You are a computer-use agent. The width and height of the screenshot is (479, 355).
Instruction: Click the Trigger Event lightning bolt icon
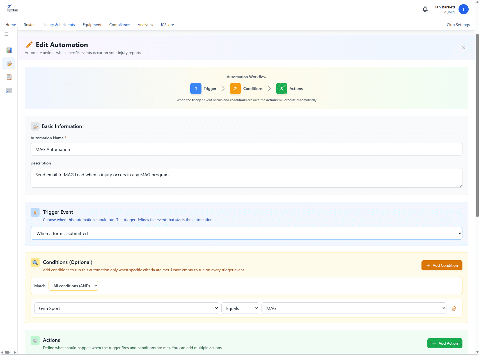point(35,212)
